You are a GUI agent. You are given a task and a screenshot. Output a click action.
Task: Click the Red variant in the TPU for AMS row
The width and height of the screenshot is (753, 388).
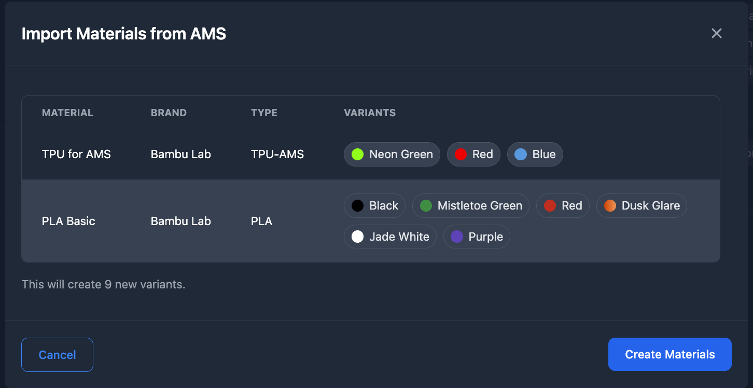(473, 155)
